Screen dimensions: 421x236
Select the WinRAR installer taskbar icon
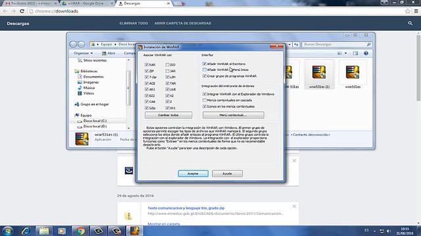tap(134, 231)
